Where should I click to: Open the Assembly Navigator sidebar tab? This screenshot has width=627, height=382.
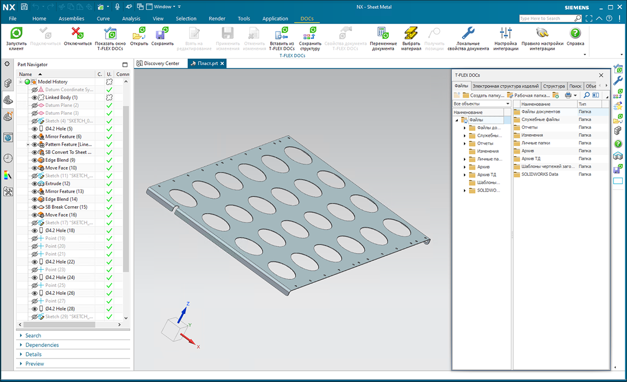pyautogui.click(x=8, y=83)
